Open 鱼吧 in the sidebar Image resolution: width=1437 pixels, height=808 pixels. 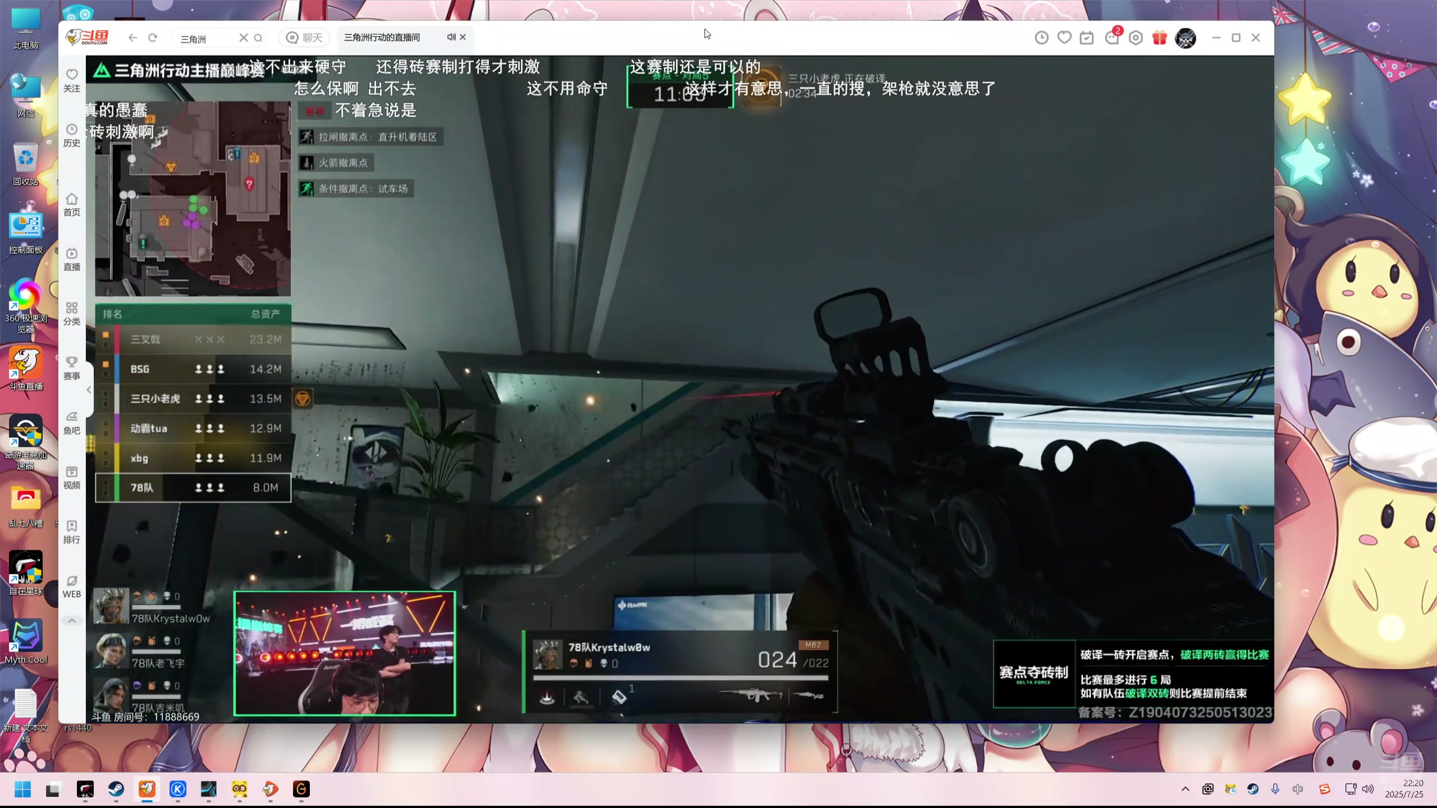click(72, 423)
